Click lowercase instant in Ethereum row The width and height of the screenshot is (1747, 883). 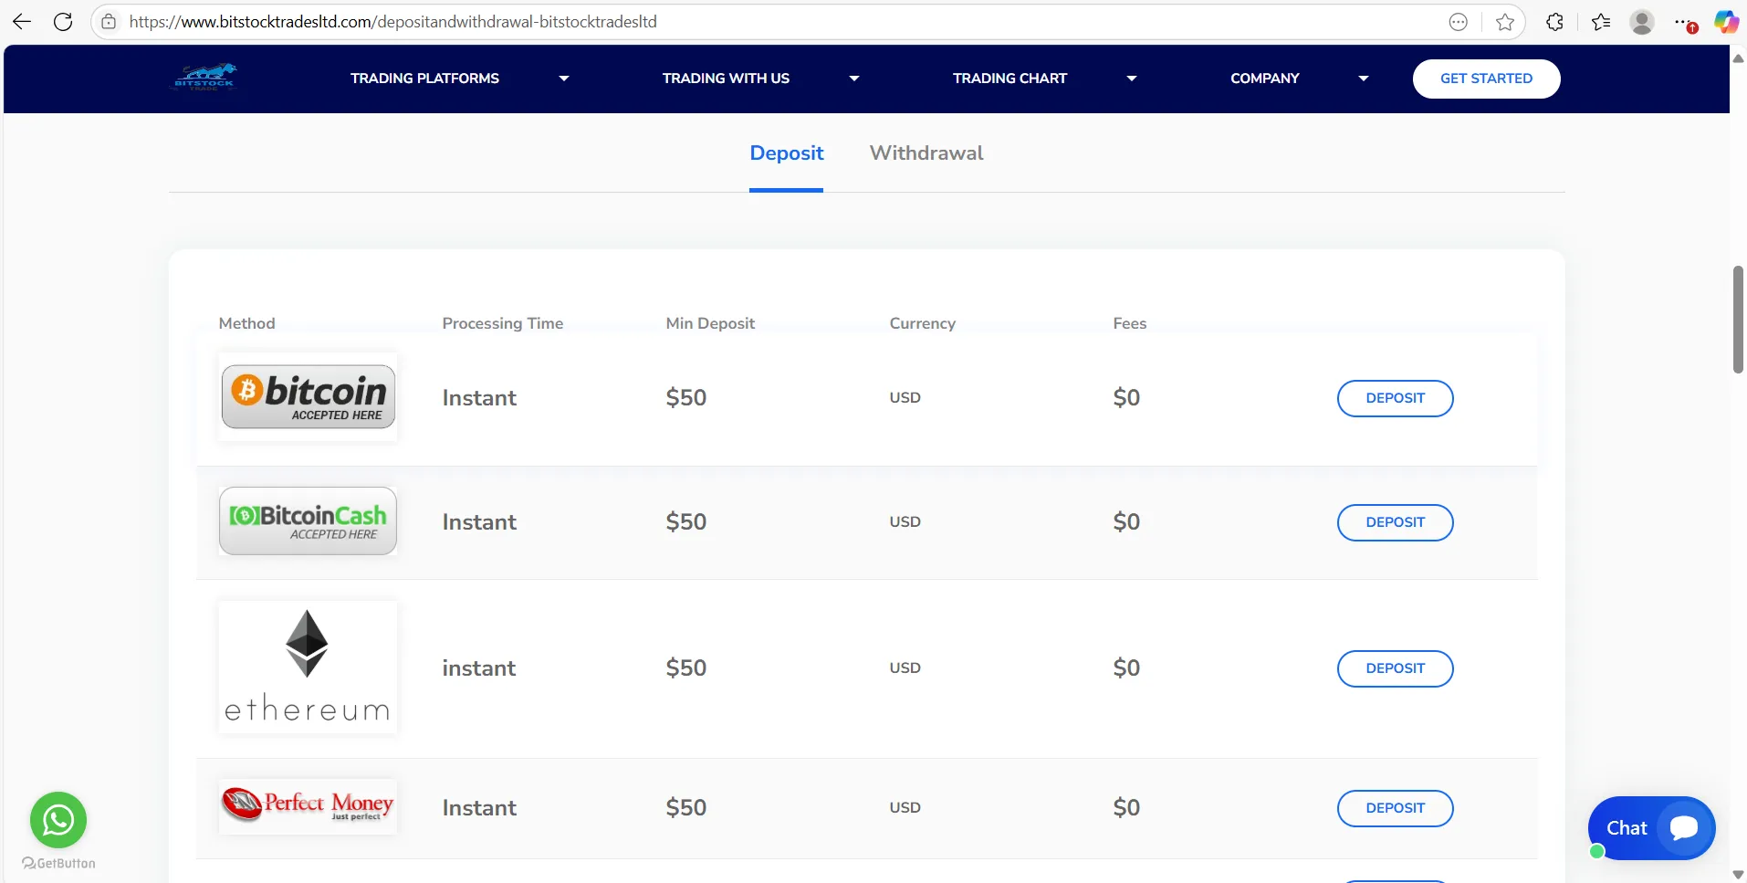[x=479, y=668]
